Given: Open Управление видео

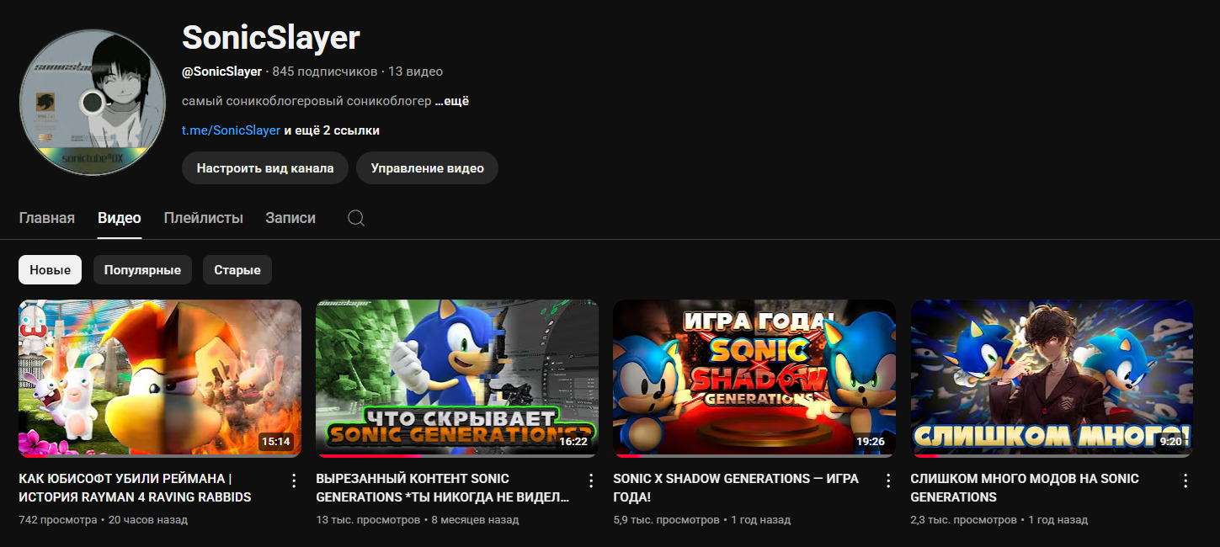Looking at the screenshot, I should coord(427,168).
